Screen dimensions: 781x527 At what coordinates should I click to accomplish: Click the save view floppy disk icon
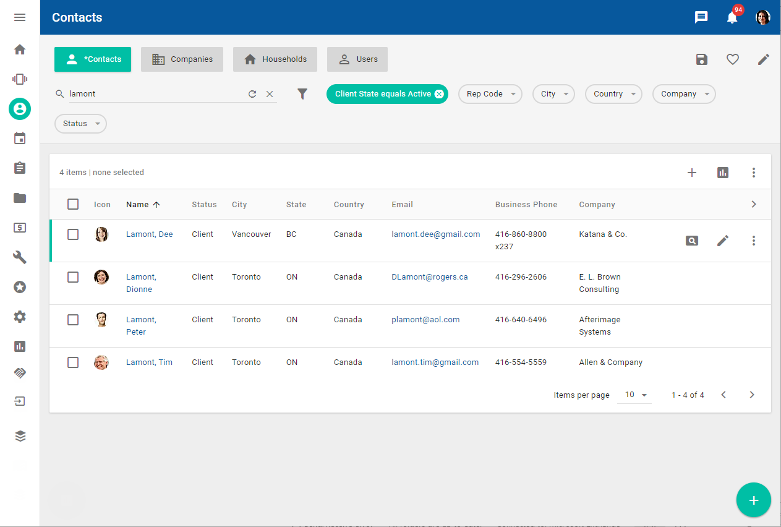pyautogui.click(x=701, y=59)
